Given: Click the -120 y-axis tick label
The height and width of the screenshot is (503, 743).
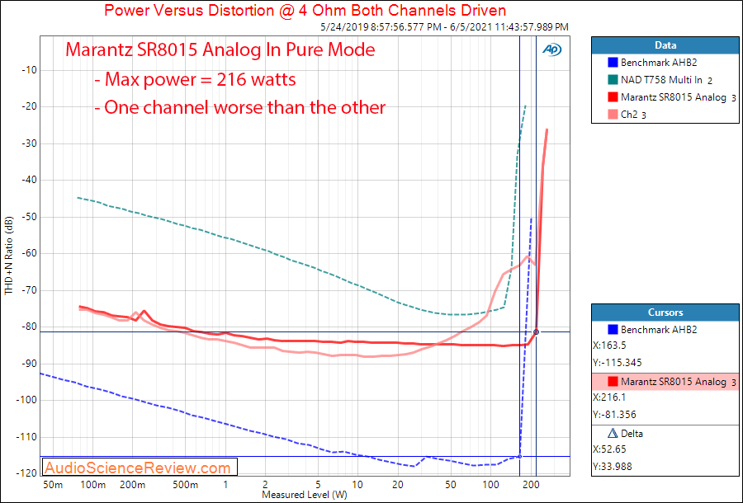Looking at the screenshot, I should click(27, 473).
